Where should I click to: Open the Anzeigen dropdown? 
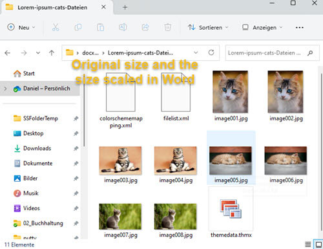click(262, 28)
